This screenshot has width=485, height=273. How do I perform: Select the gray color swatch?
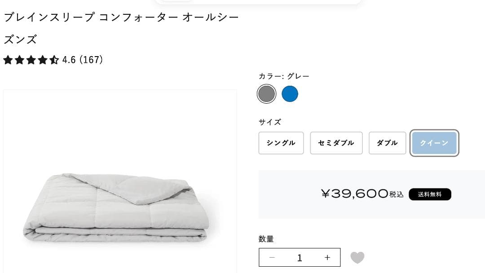pyautogui.click(x=266, y=93)
